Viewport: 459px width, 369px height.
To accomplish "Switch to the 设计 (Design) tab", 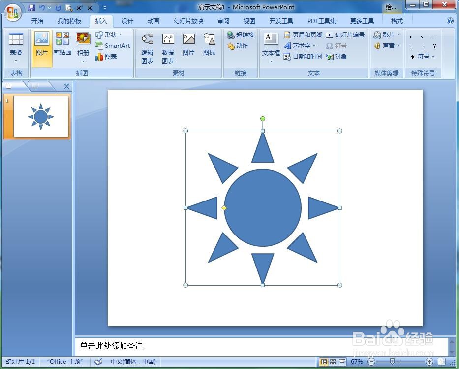I will 127,21.
